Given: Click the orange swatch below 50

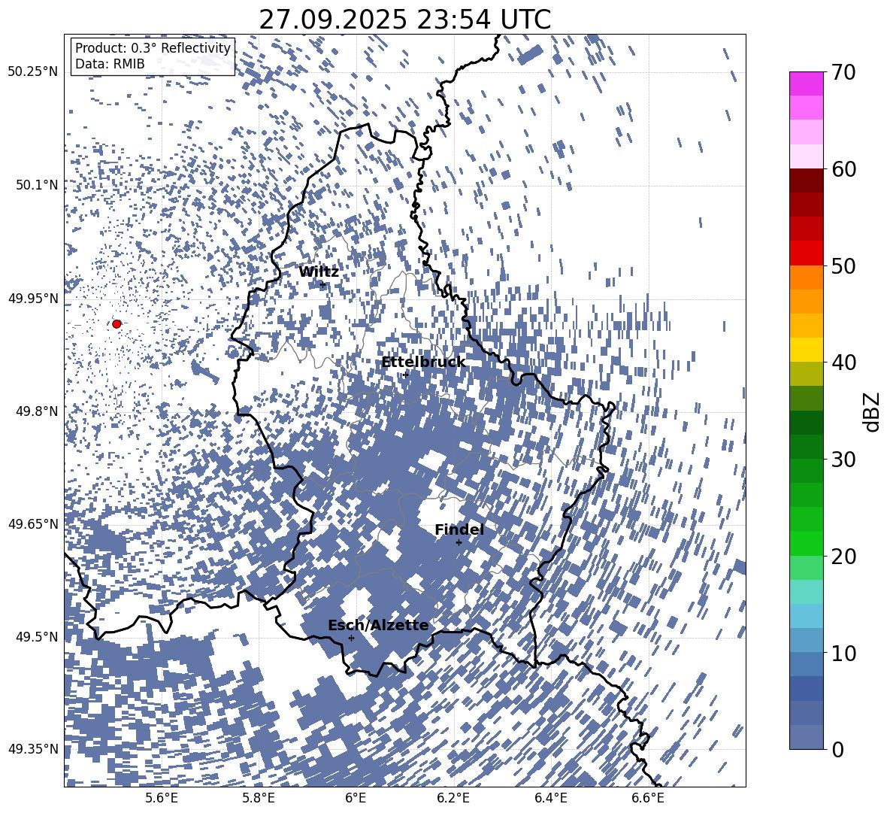Looking at the screenshot, I should [x=806, y=277].
